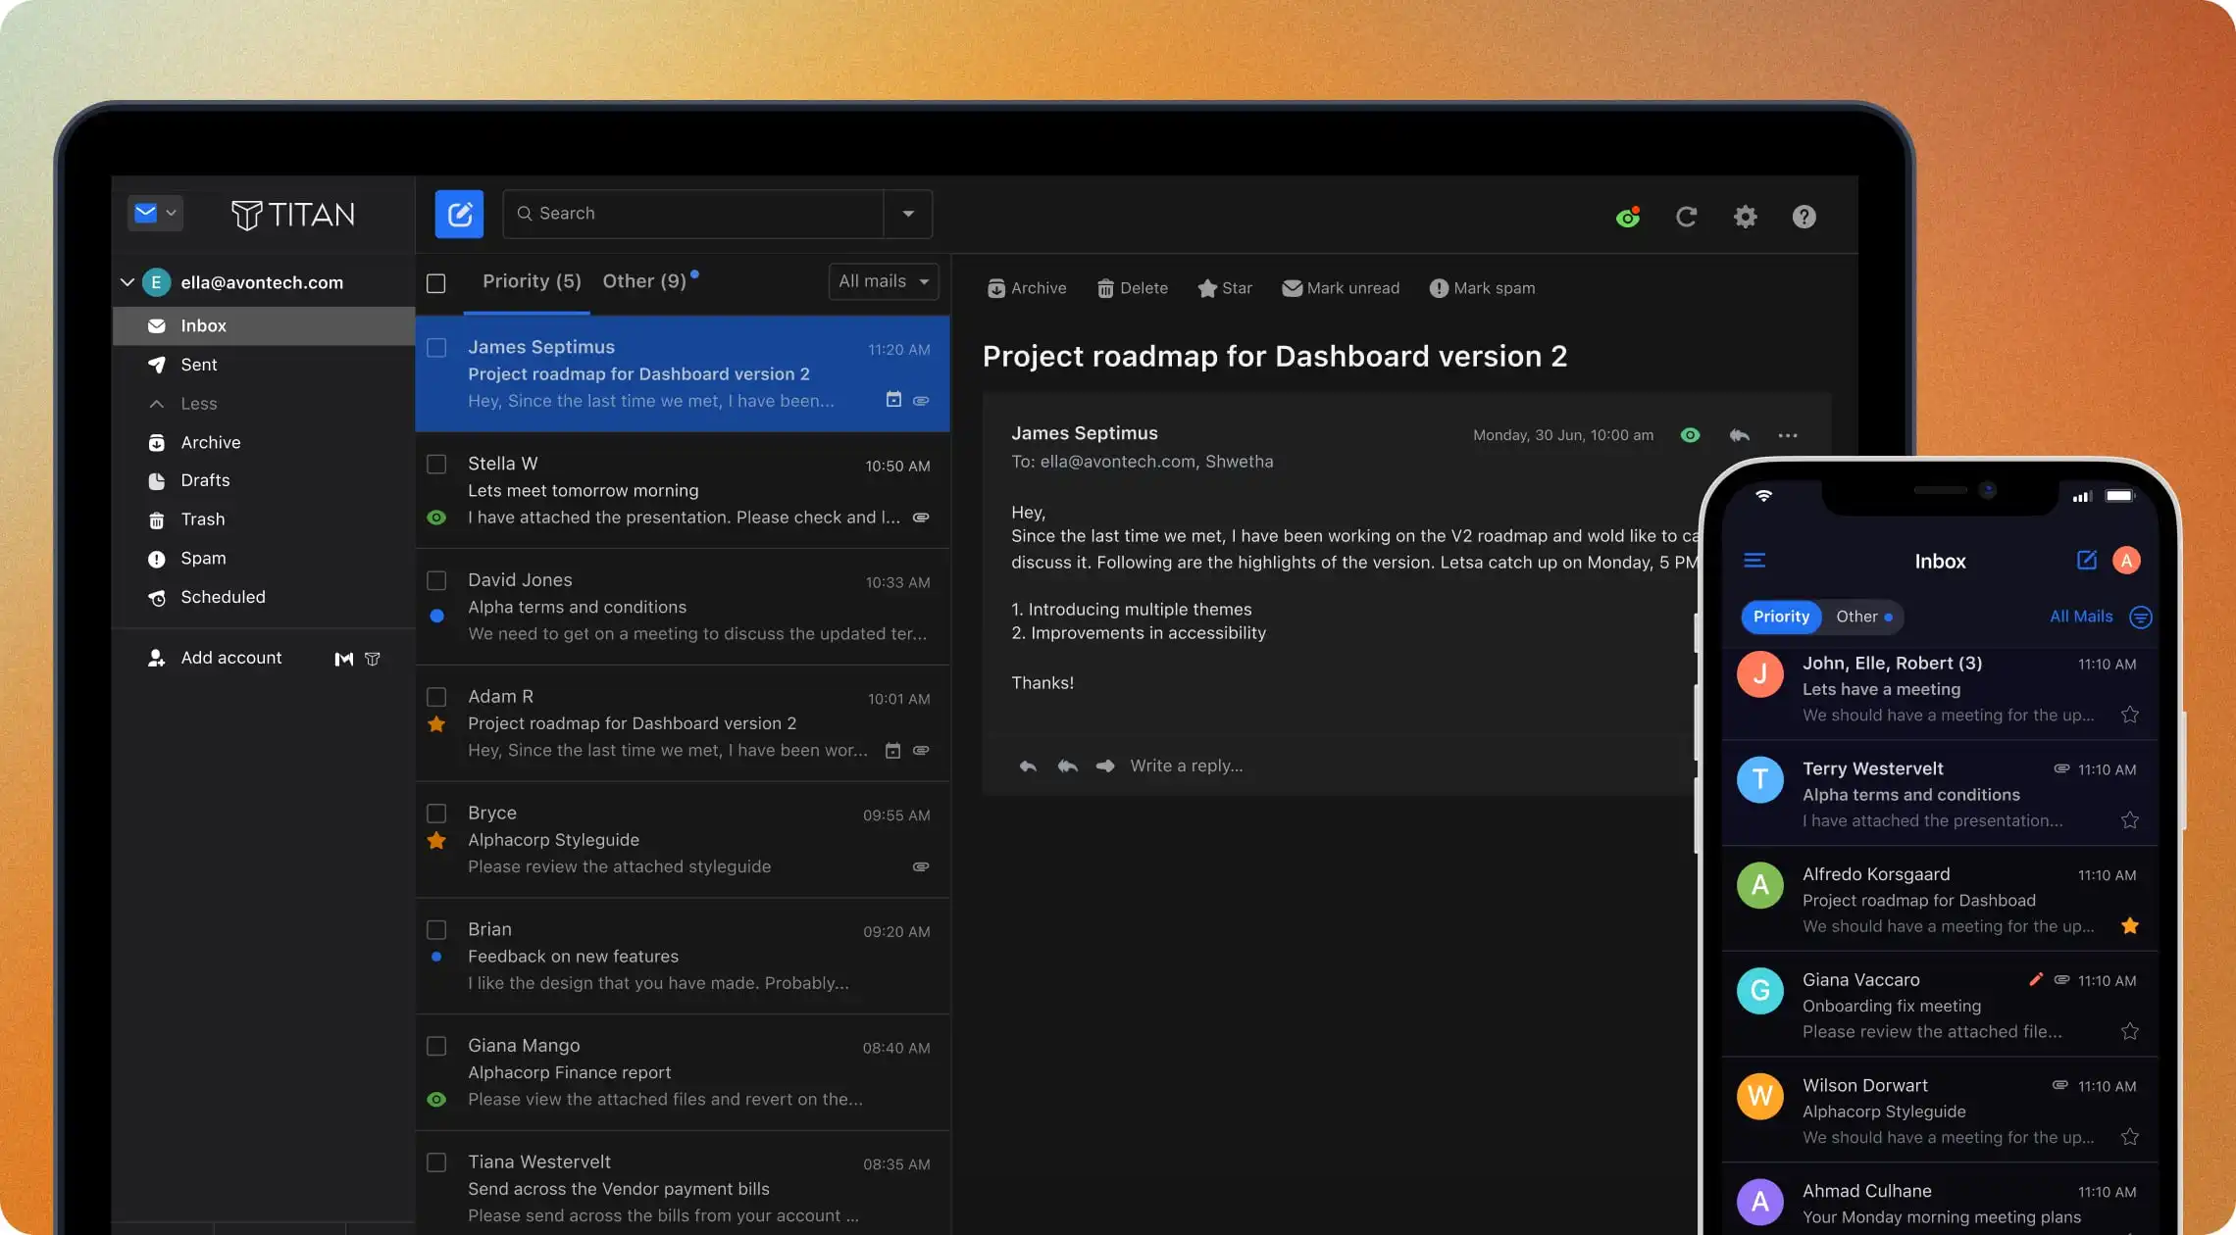Click the star on Bryce email
This screenshot has height=1235, width=2236.
click(x=436, y=841)
